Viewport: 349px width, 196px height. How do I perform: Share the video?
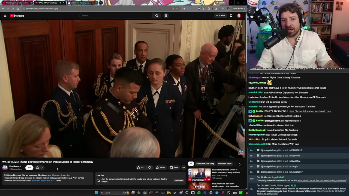(161, 168)
